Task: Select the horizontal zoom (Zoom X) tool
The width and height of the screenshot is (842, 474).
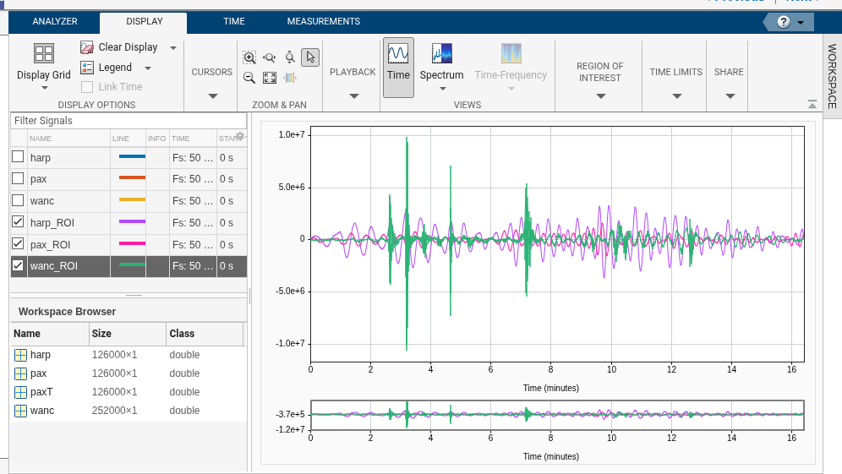Action: pos(270,57)
